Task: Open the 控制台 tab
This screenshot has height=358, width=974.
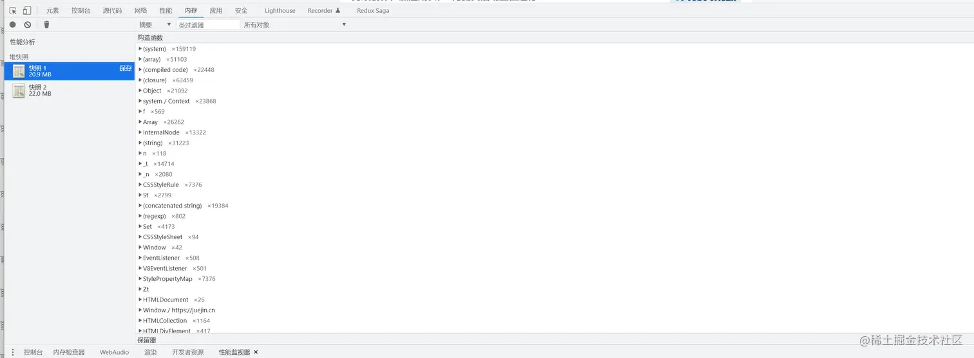Action: click(81, 10)
